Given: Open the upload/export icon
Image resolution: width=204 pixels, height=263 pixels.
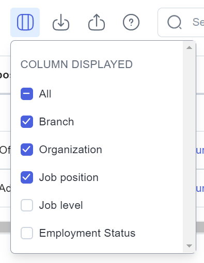Looking at the screenshot, I should point(97,22).
